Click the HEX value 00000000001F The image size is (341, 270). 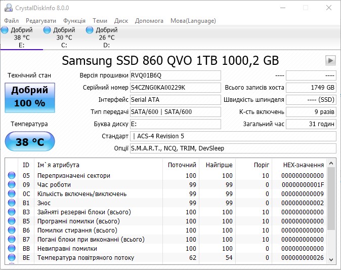click(303, 185)
